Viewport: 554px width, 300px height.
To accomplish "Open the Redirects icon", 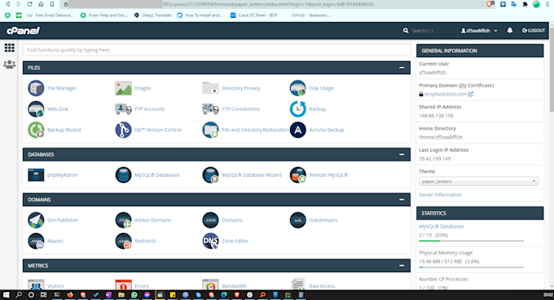I will click(x=123, y=241).
